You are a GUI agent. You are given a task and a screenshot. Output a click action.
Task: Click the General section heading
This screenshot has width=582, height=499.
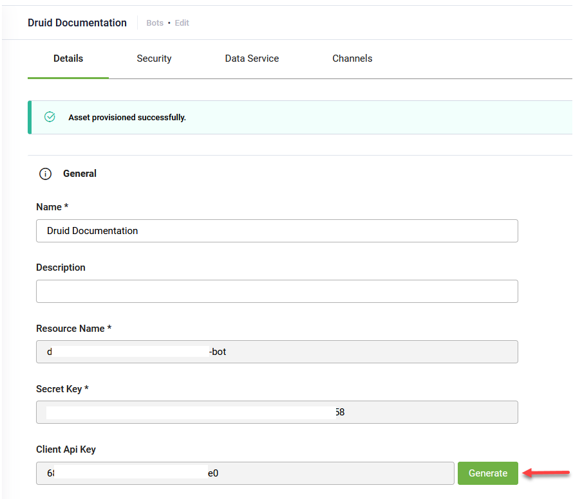80,174
